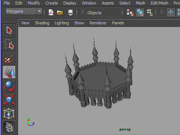
Task: Activate the Lasso select tool
Action: (9, 44)
